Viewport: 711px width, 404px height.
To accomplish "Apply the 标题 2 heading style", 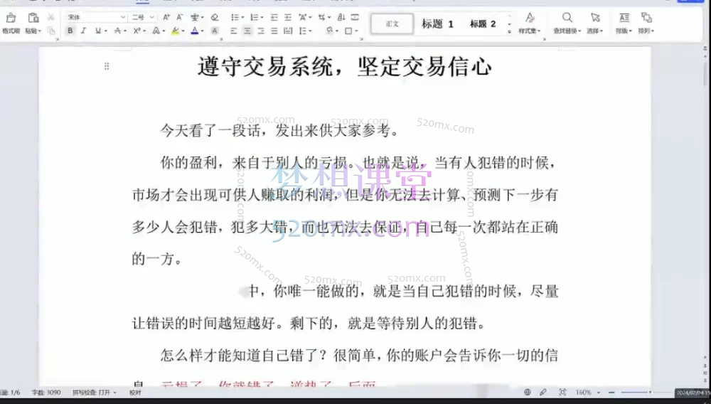I will [x=483, y=23].
